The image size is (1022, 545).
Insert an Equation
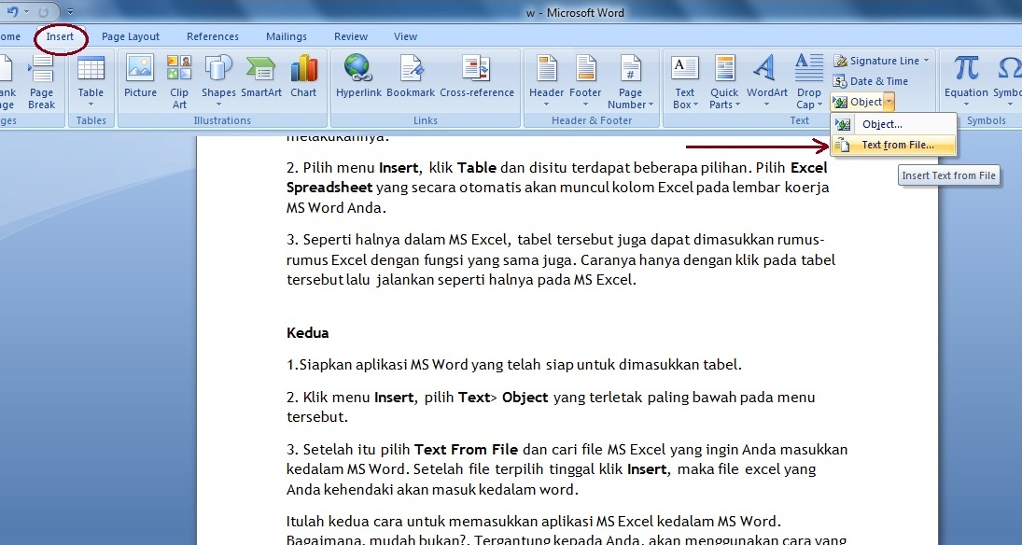pos(964,79)
